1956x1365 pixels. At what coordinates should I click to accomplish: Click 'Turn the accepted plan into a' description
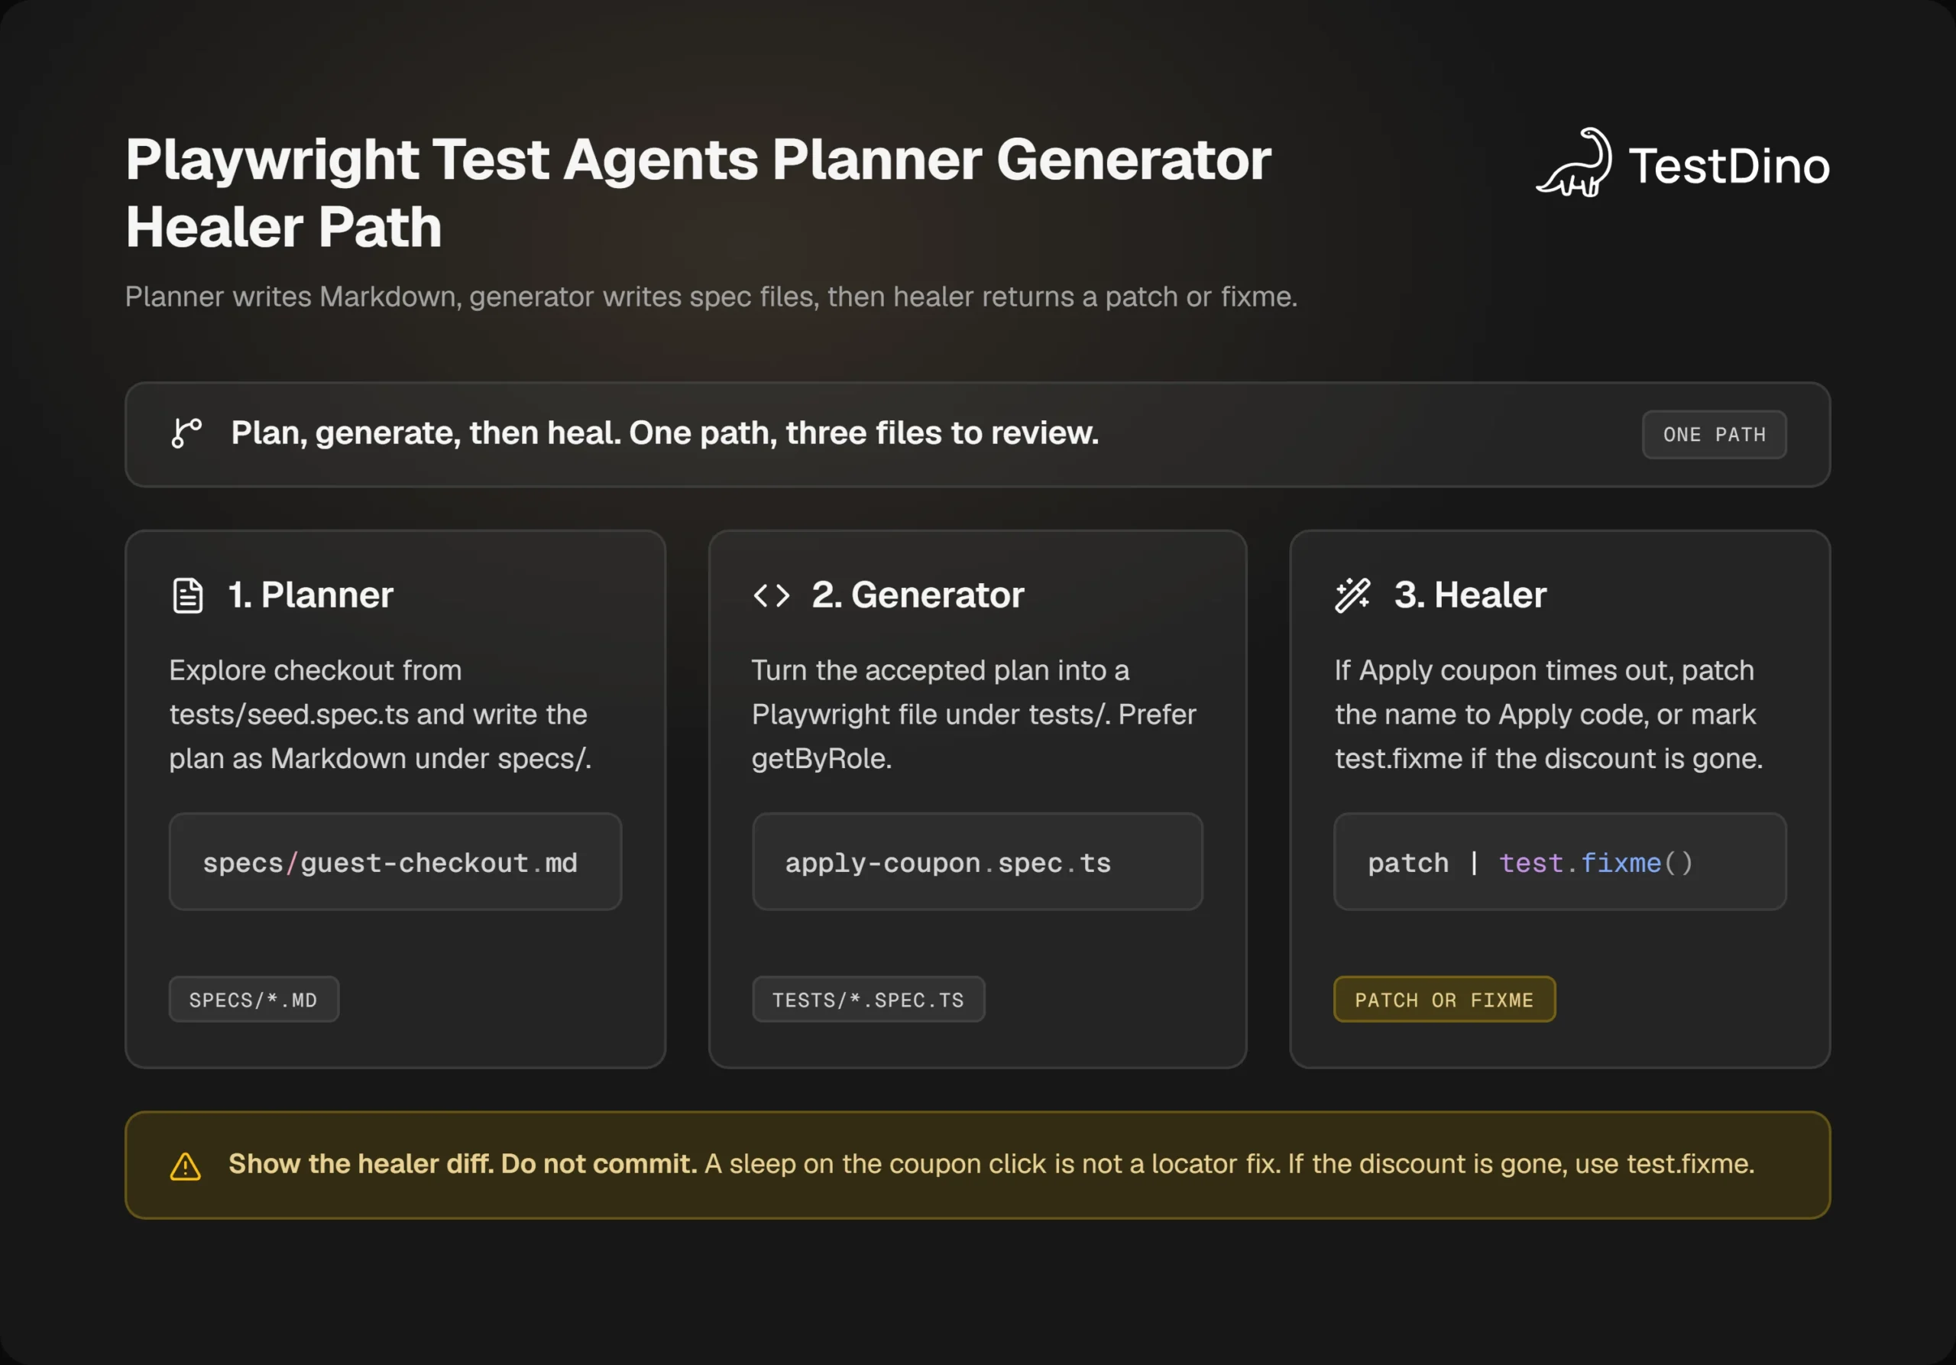(x=973, y=714)
